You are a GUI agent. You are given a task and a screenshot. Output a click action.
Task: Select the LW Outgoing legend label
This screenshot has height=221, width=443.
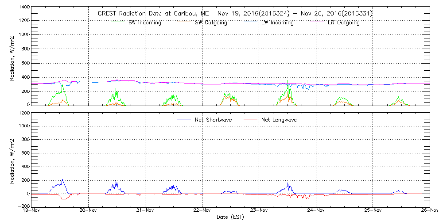(x=343, y=23)
